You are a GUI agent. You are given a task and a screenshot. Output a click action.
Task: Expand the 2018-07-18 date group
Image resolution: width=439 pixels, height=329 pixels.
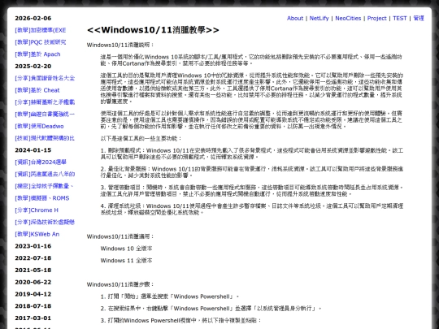[x=33, y=306]
